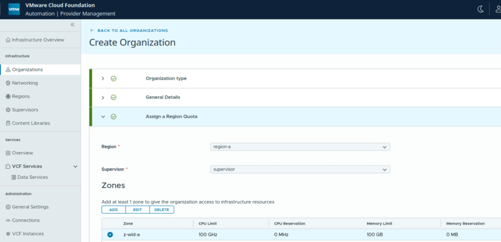Image resolution: width=501 pixels, height=242 pixels.
Task: Collapse the VCF Services menu chevron
Action: coord(75,167)
